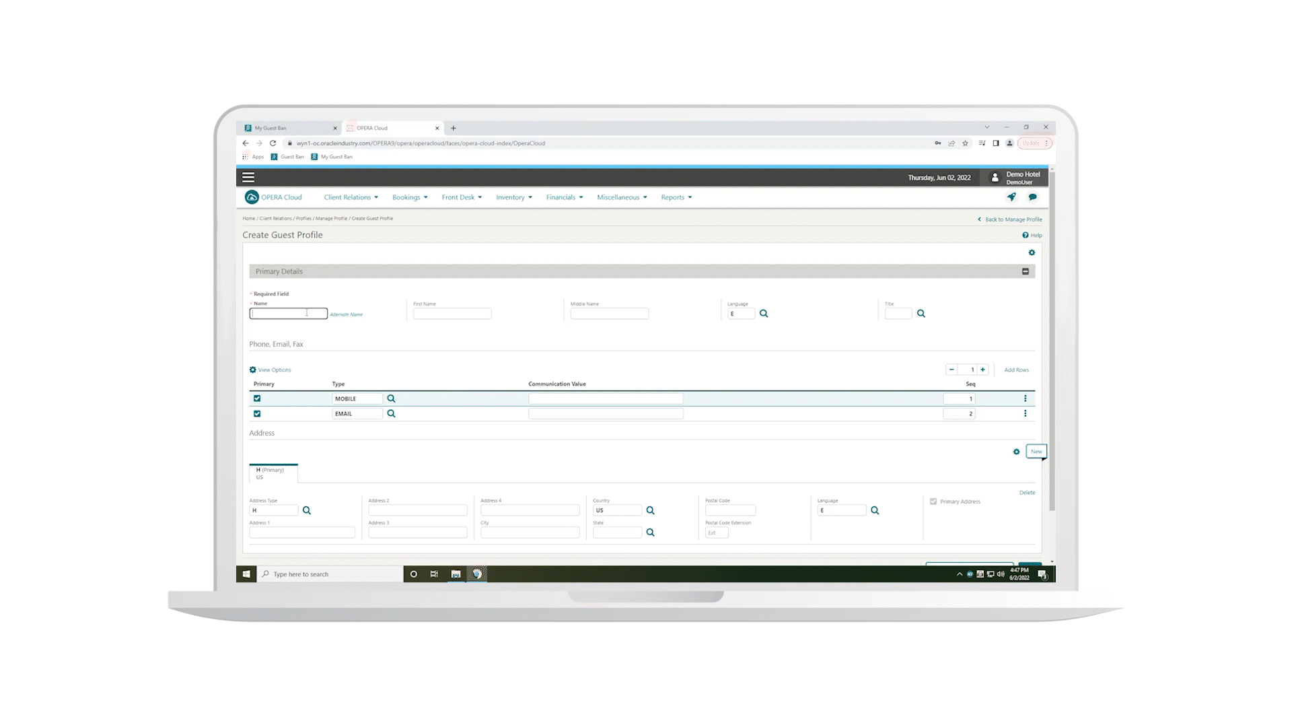Click the Language search magnifier icon

(x=764, y=314)
